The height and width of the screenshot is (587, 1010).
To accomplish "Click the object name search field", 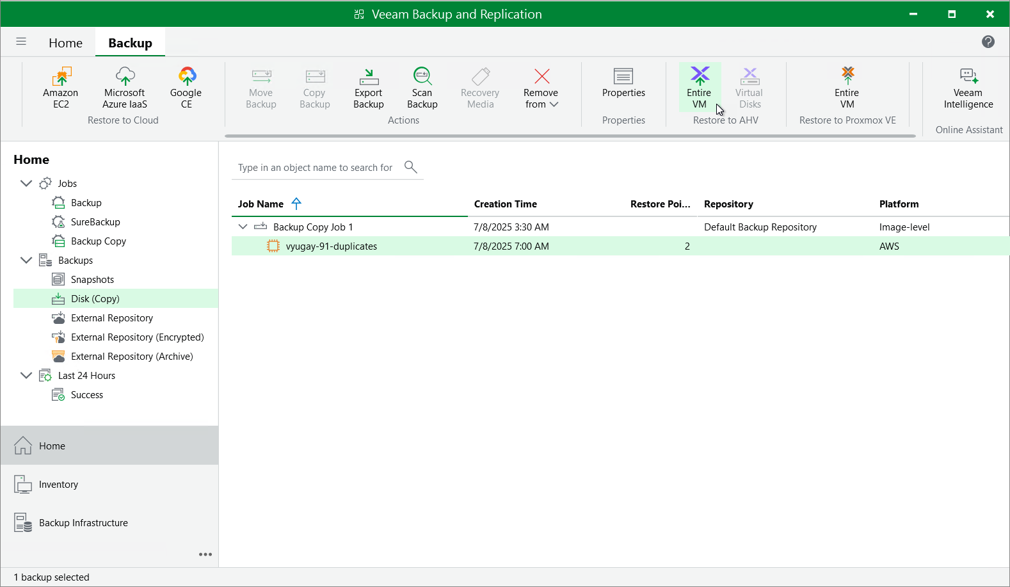I will tap(316, 168).
